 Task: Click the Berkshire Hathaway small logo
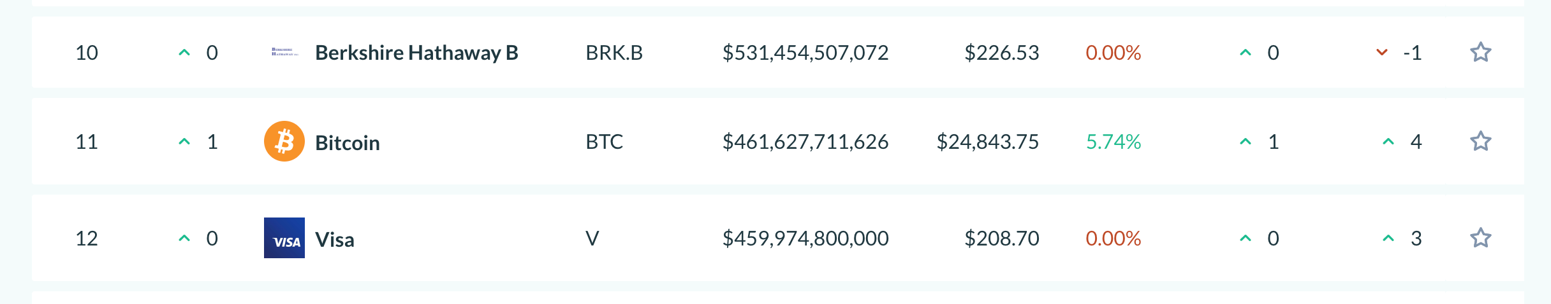tap(284, 52)
